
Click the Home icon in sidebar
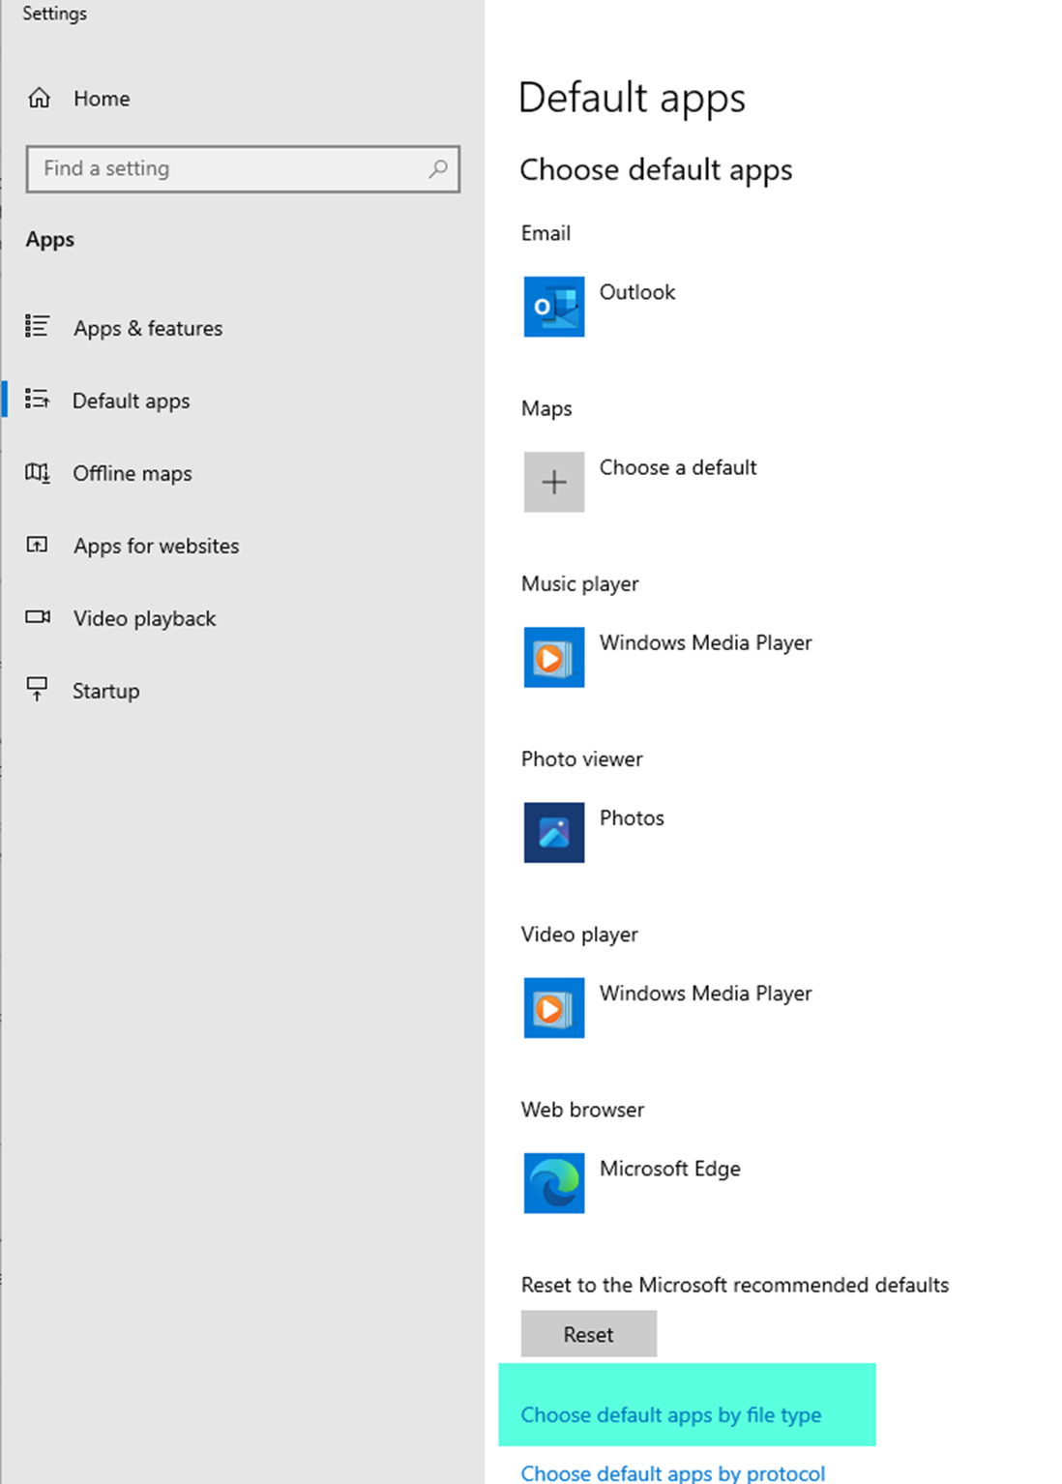pos(39,98)
